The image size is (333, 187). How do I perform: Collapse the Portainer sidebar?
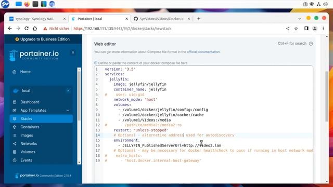tap(73, 52)
